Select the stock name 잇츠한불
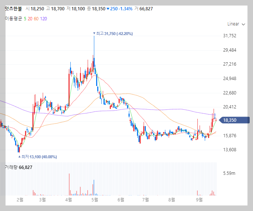This screenshot has height=211, width=253. click(x=13, y=8)
